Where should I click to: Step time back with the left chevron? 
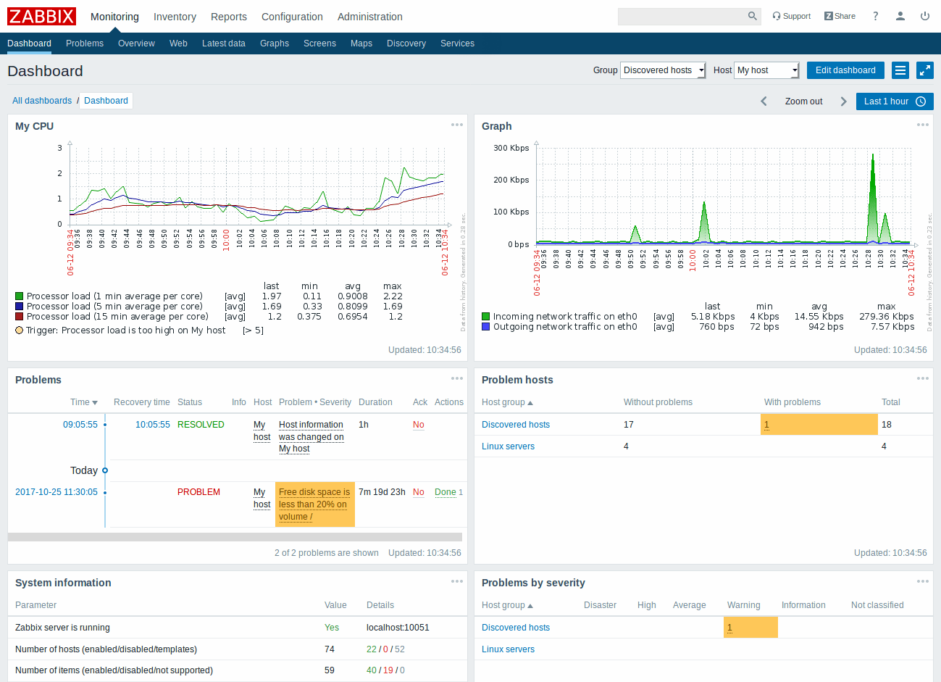(x=764, y=101)
